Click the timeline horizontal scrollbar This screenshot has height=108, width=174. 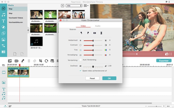click(80, 103)
